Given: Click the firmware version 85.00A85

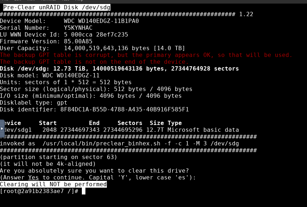Looking at the screenshot, I should (78, 42).
